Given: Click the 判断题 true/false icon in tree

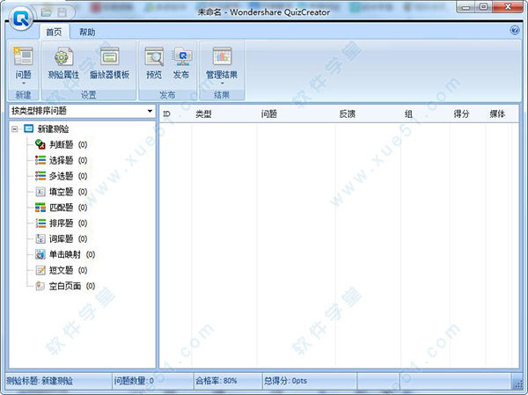Looking at the screenshot, I should click(40, 144).
